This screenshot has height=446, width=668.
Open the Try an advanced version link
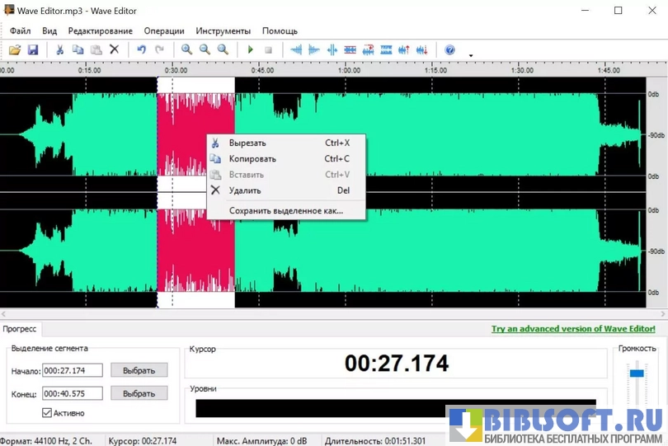click(576, 328)
